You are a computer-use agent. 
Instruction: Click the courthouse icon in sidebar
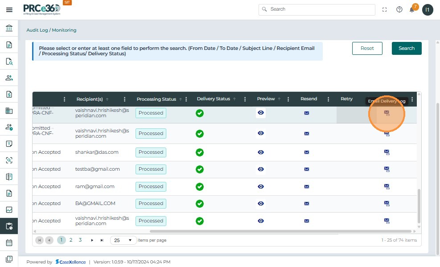click(9, 29)
